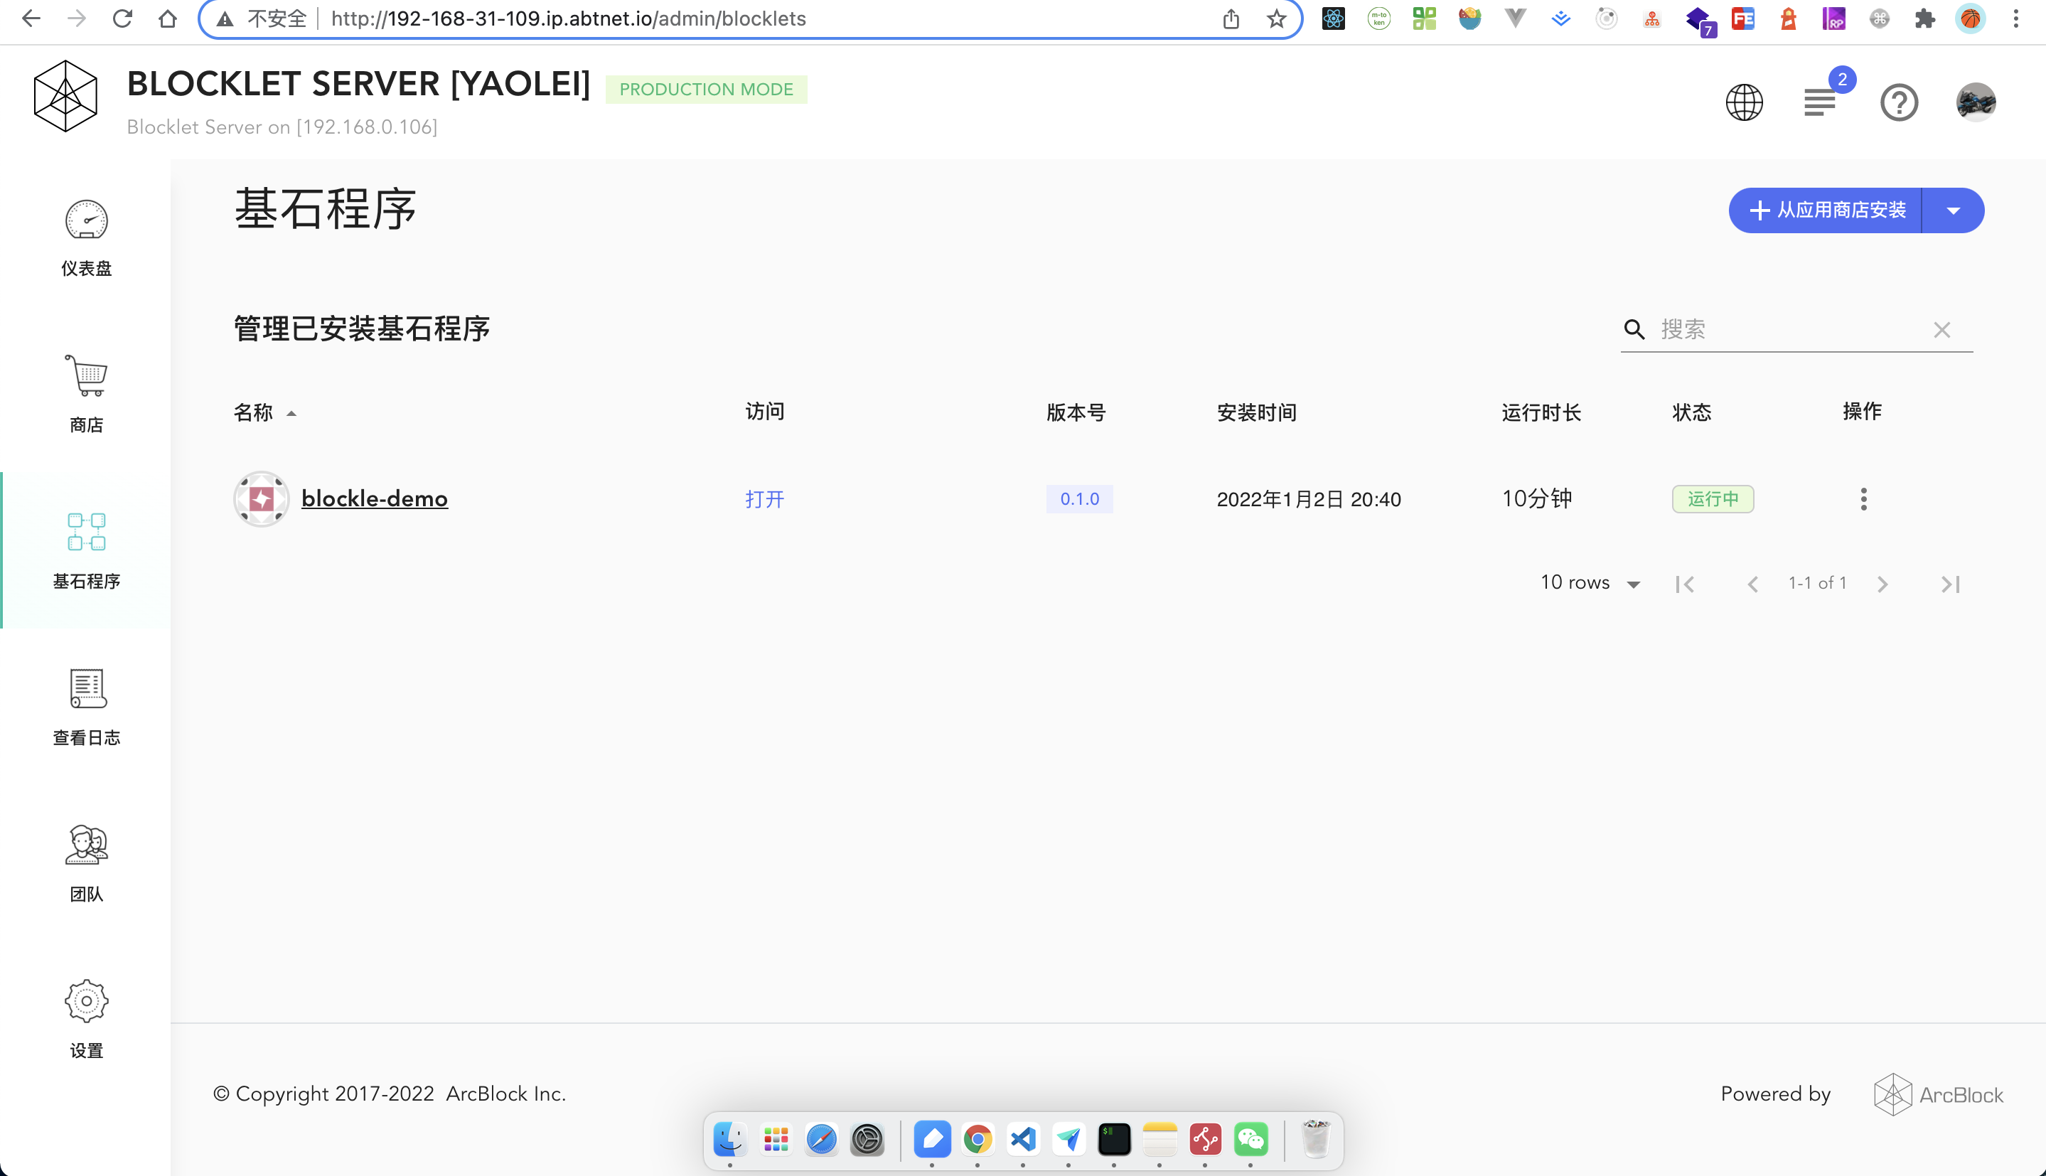This screenshot has height=1176, width=2046.
Task: Clear the search field with X icon
Action: pyautogui.click(x=1941, y=329)
